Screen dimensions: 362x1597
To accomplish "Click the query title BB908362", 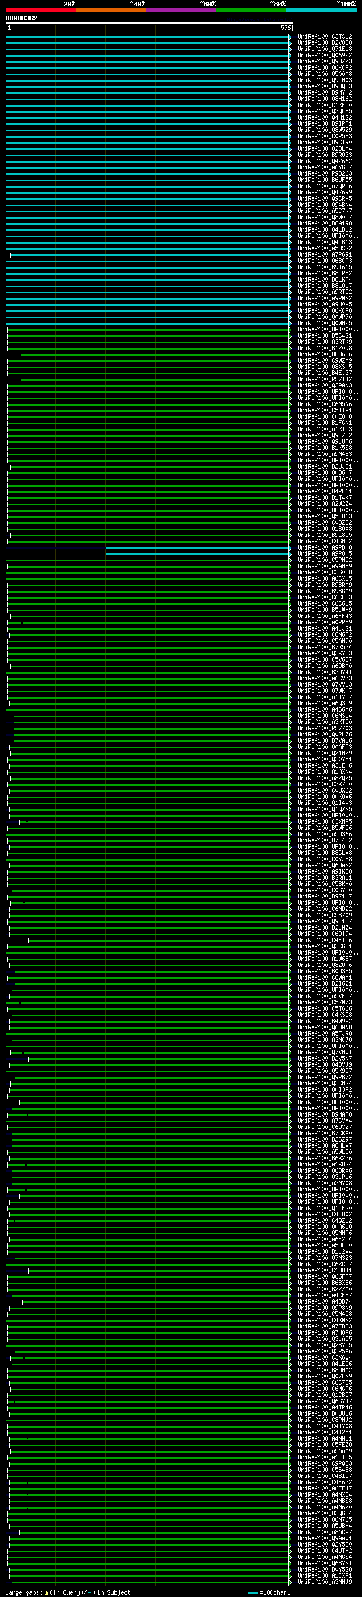I will (21, 19).
